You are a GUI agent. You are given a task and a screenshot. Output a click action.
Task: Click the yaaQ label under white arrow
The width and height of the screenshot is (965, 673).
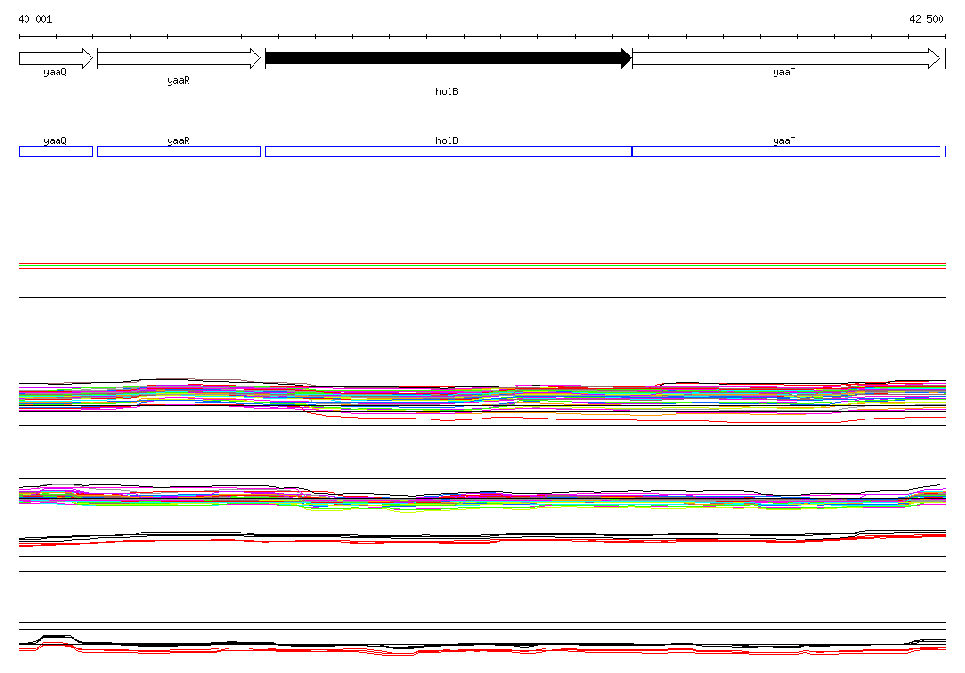pos(55,72)
